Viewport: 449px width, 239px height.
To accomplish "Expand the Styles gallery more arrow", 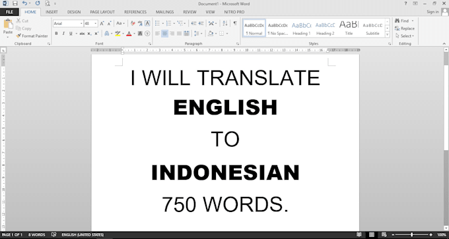I will [x=388, y=34].
